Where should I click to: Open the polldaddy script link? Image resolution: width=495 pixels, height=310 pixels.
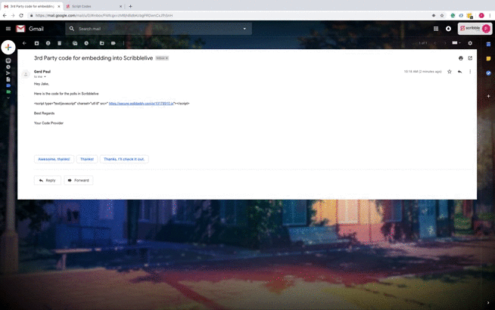coord(141,104)
